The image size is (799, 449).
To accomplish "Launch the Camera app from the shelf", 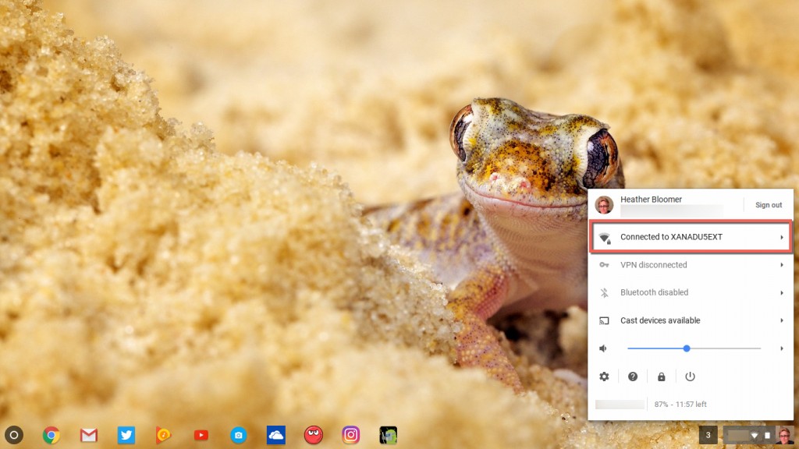I will (x=237, y=437).
